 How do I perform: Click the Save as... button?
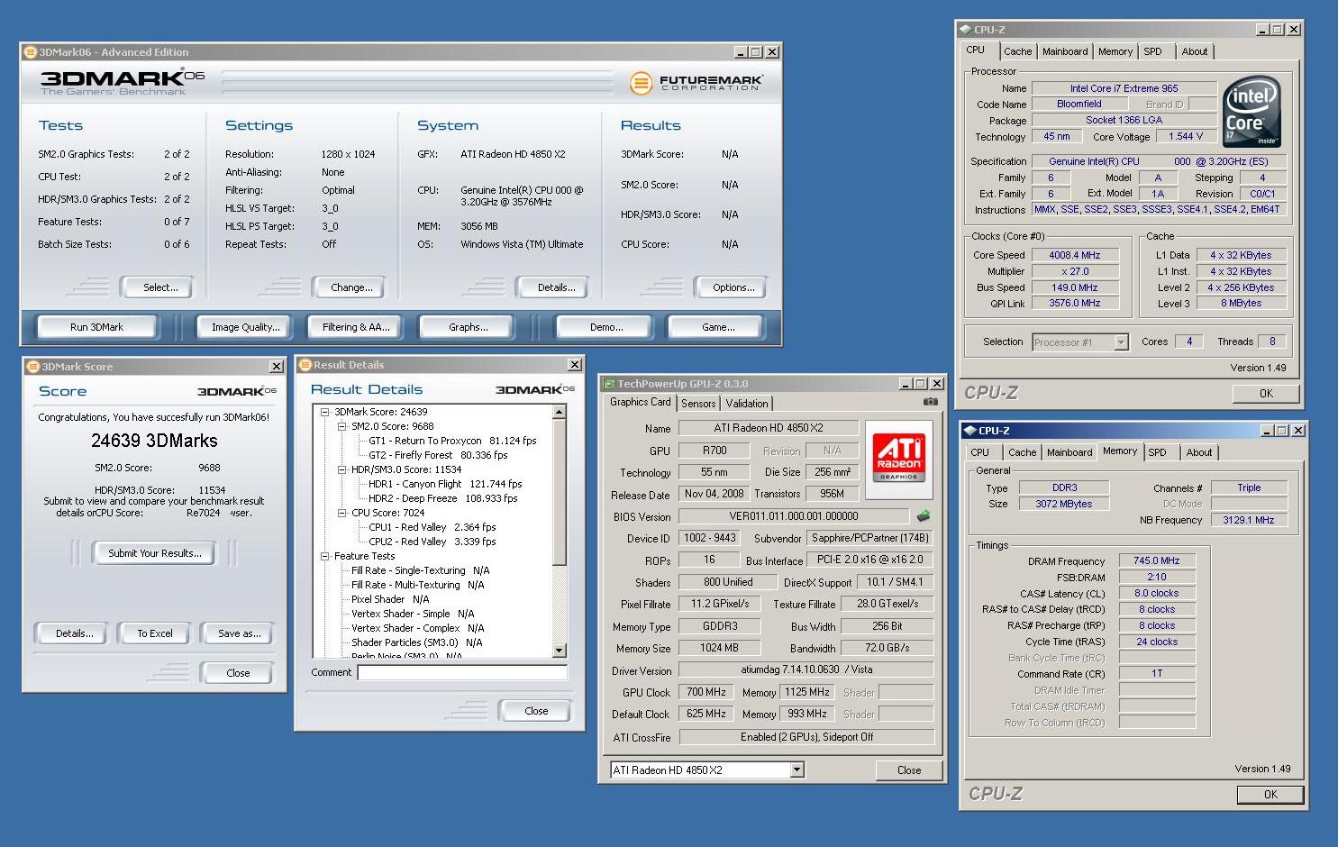coord(239,633)
